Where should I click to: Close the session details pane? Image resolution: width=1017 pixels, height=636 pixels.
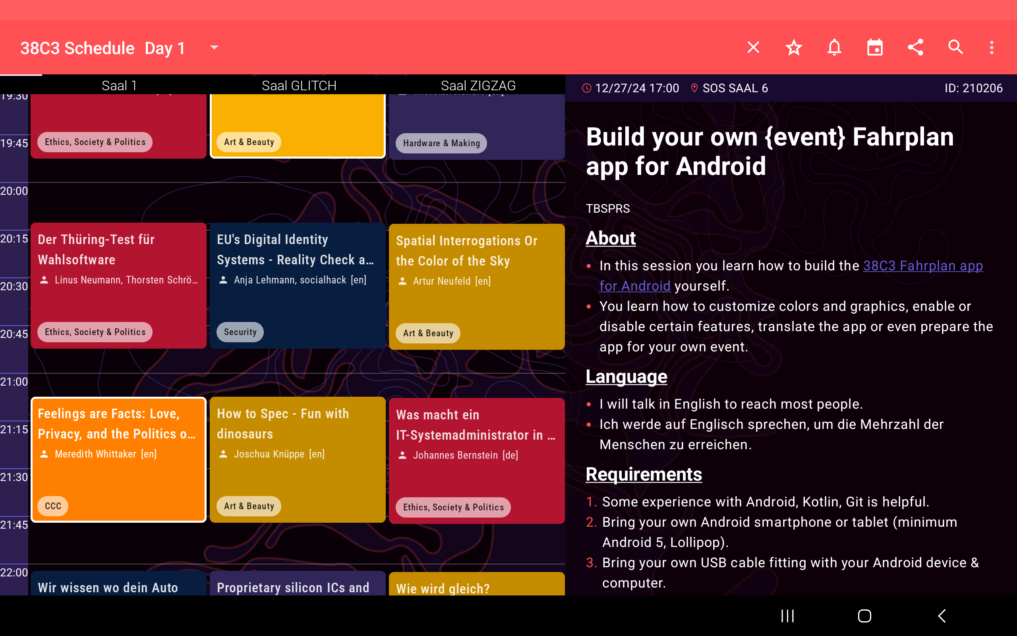(x=753, y=47)
